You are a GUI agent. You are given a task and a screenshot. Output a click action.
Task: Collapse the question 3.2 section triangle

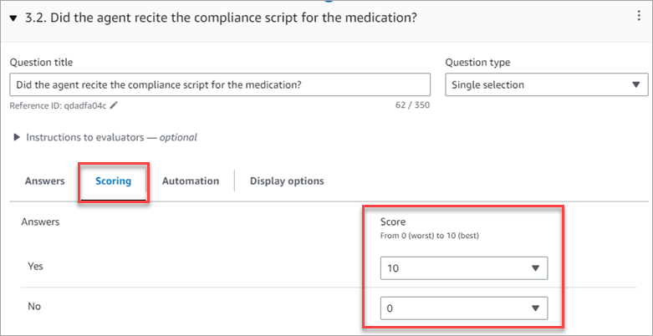point(13,18)
